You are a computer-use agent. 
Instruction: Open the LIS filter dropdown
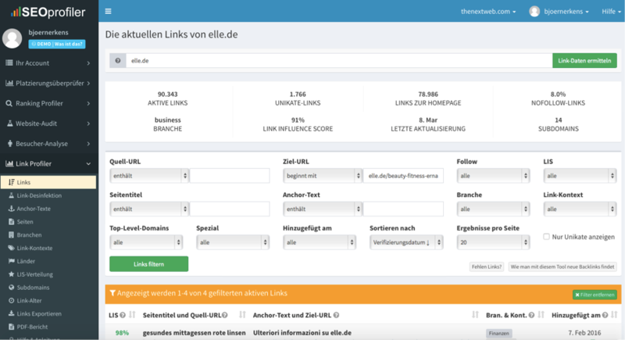[x=580, y=176]
